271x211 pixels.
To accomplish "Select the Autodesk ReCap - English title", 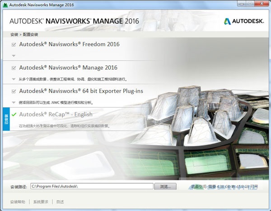I will point(56,115).
